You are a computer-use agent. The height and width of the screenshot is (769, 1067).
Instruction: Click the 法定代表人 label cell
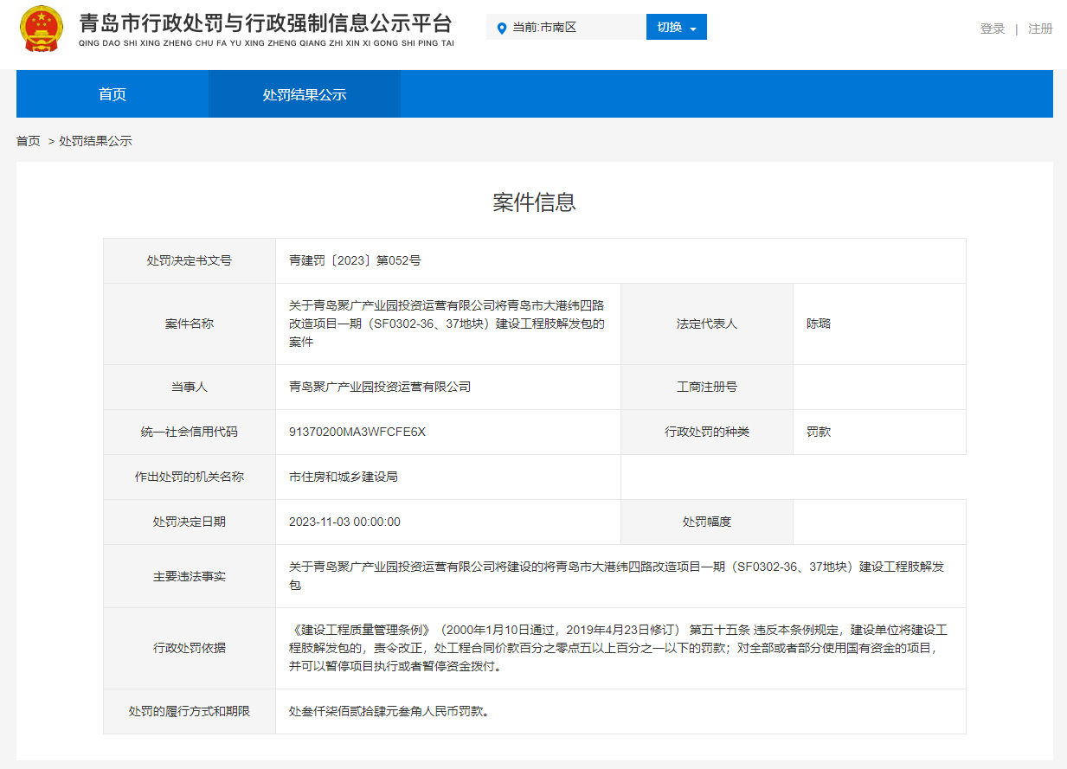click(707, 324)
